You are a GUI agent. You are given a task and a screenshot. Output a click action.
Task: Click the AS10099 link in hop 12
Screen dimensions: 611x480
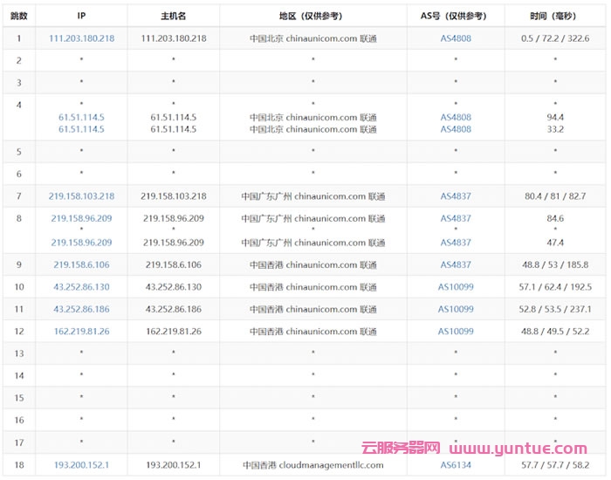tap(455, 332)
